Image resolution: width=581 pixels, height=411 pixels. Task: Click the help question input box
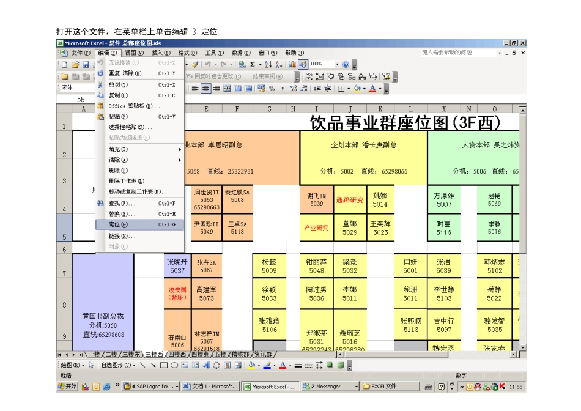(459, 53)
